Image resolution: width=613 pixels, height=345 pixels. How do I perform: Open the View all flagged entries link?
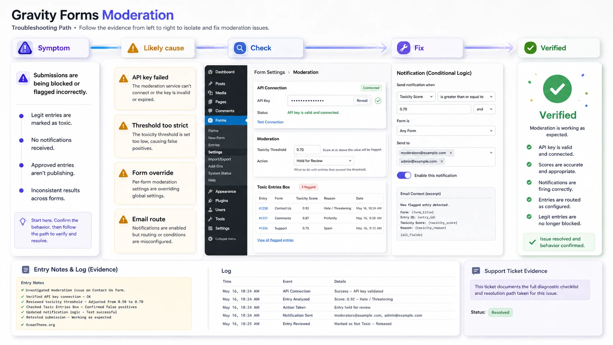click(275, 240)
